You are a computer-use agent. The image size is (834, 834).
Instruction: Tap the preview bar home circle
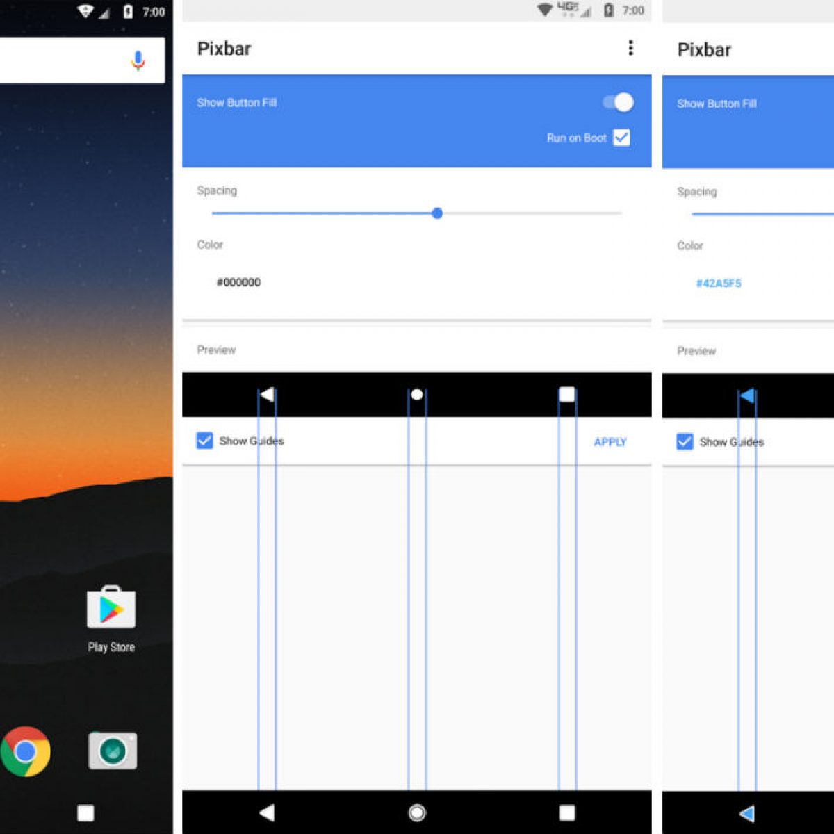coord(417,395)
